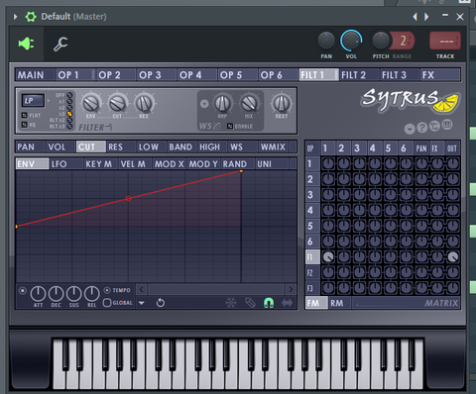Click the waveshaper WS curve icon
Image resolution: width=476 pixels, height=394 pixels.
pyautogui.click(x=217, y=126)
